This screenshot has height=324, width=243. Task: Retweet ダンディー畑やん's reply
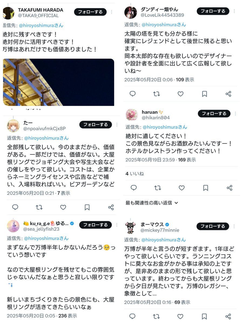pos(157,94)
